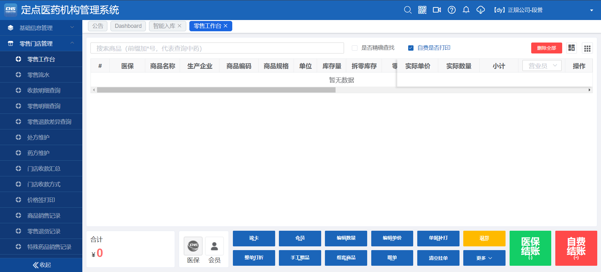Collapse sidebar with 收起 button

[x=42, y=265]
